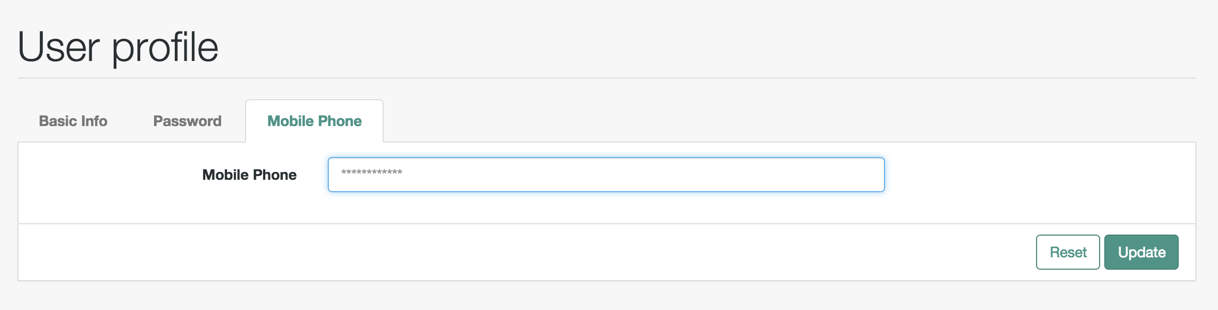The image size is (1218, 310).
Task: Click the User profile heading
Action: pos(118,48)
